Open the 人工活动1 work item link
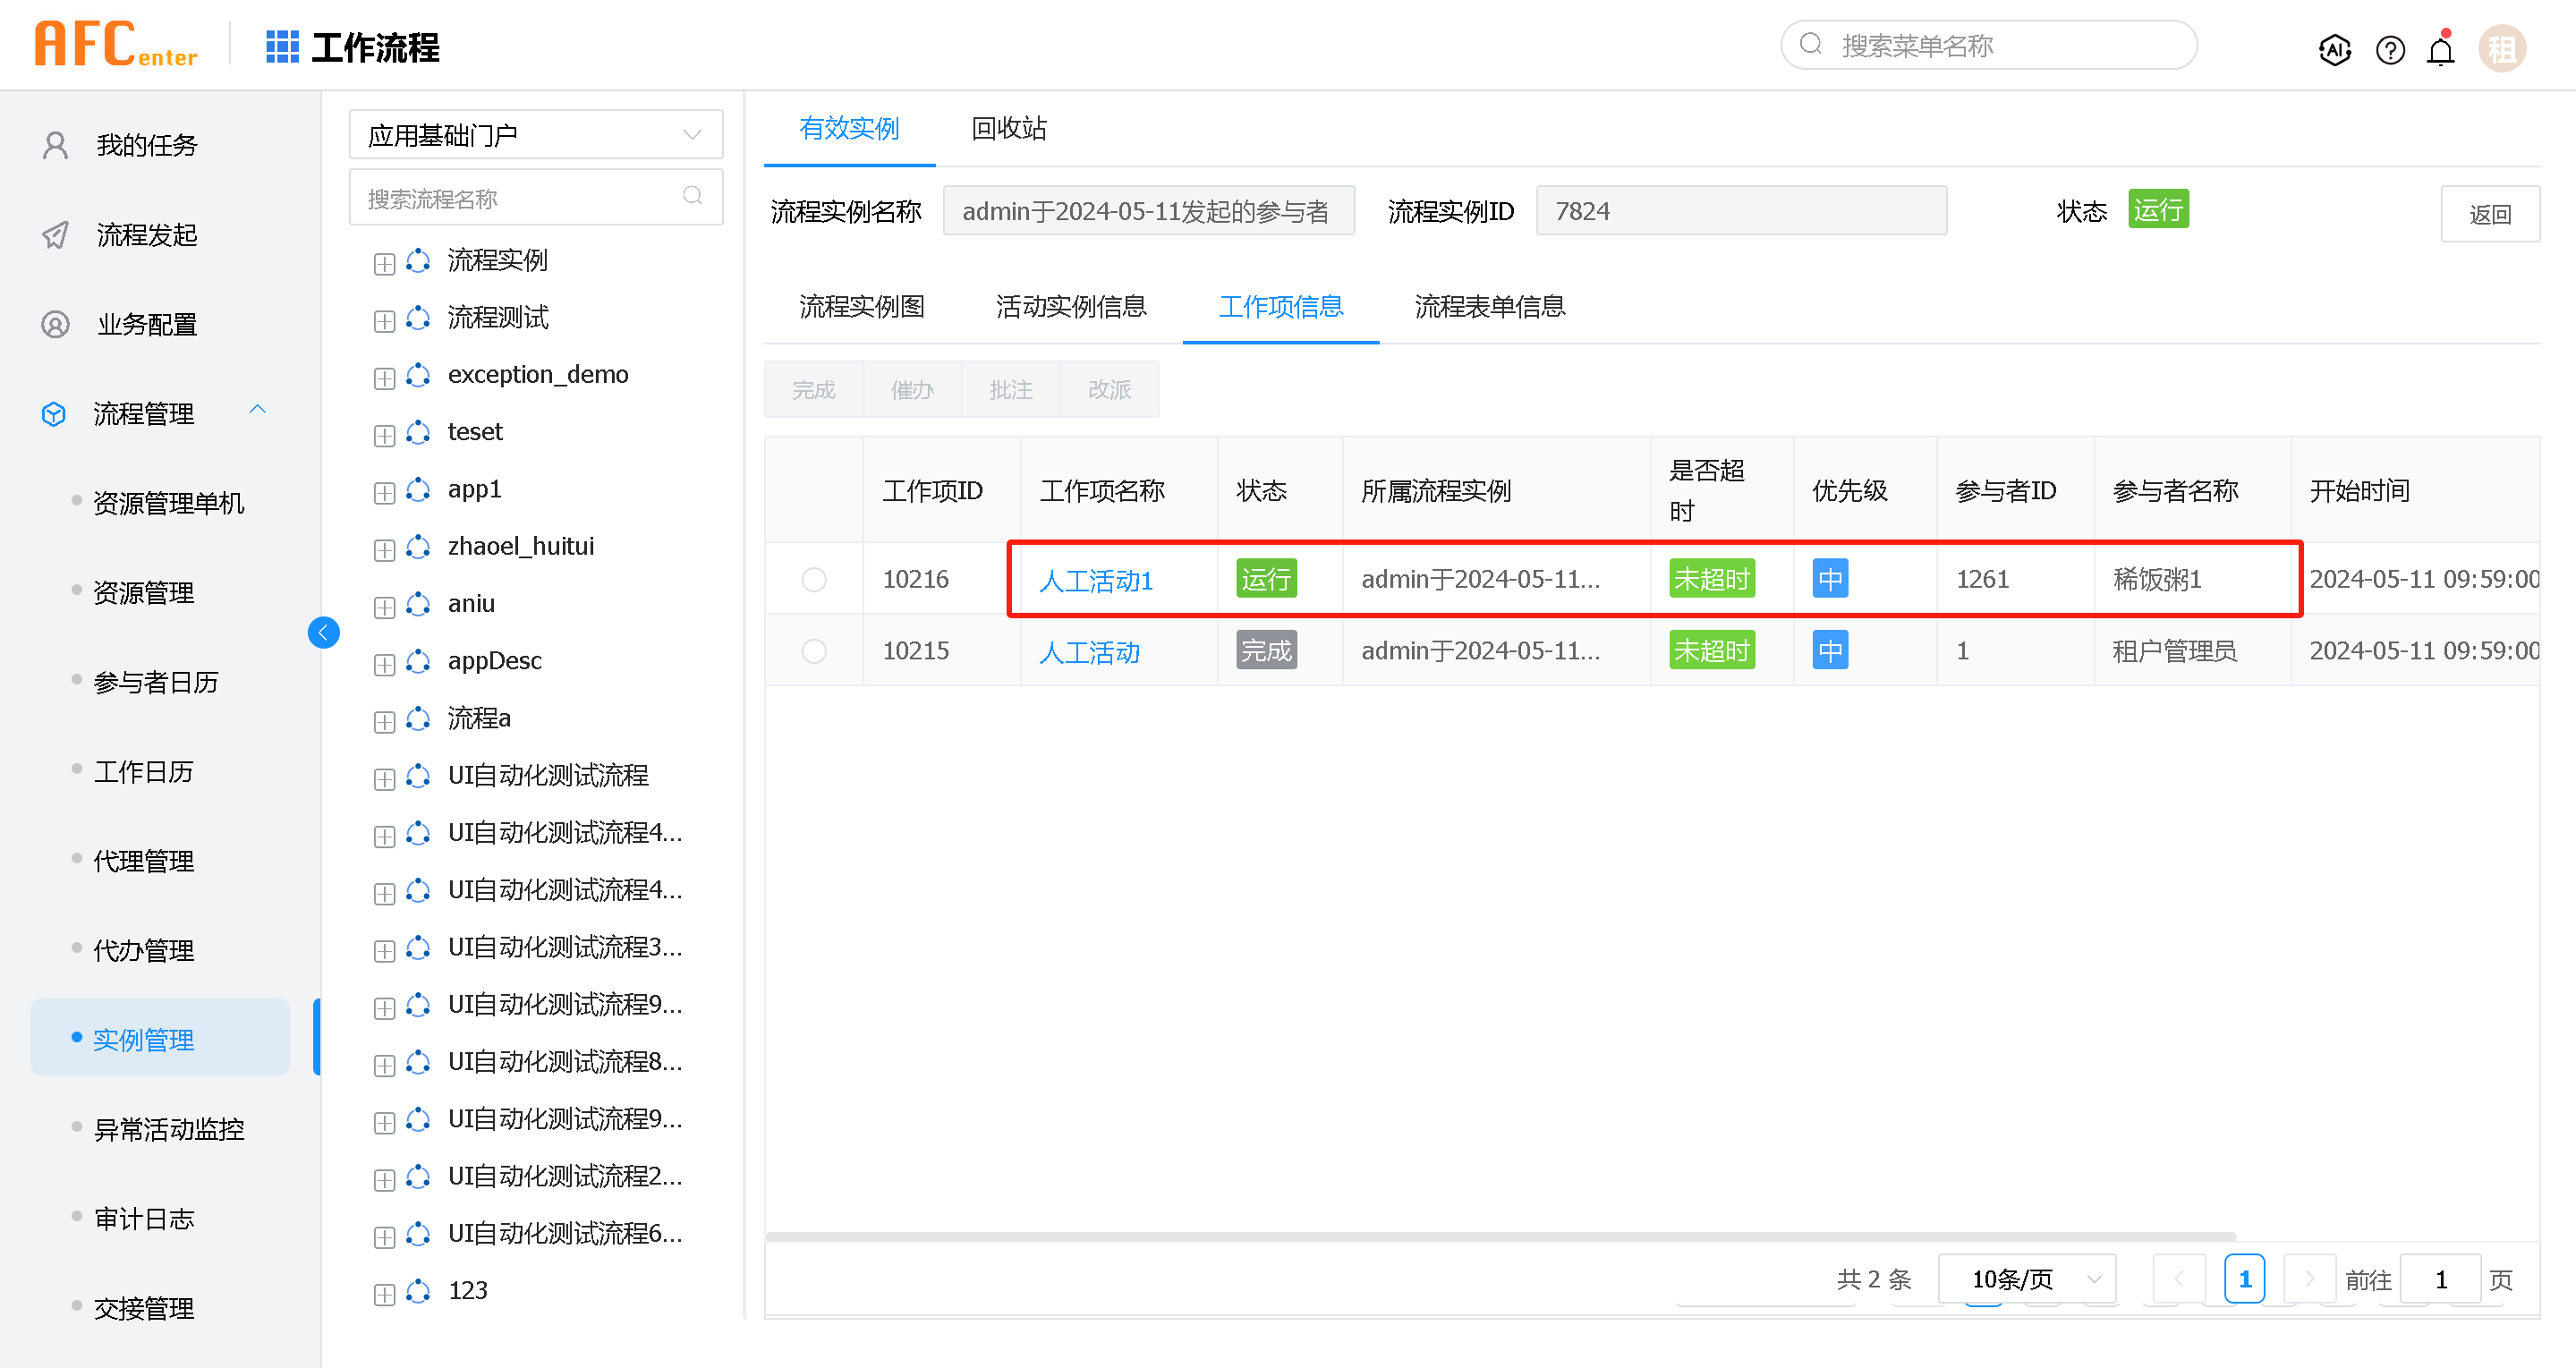This screenshot has height=1368, width=2576. 1096,581
